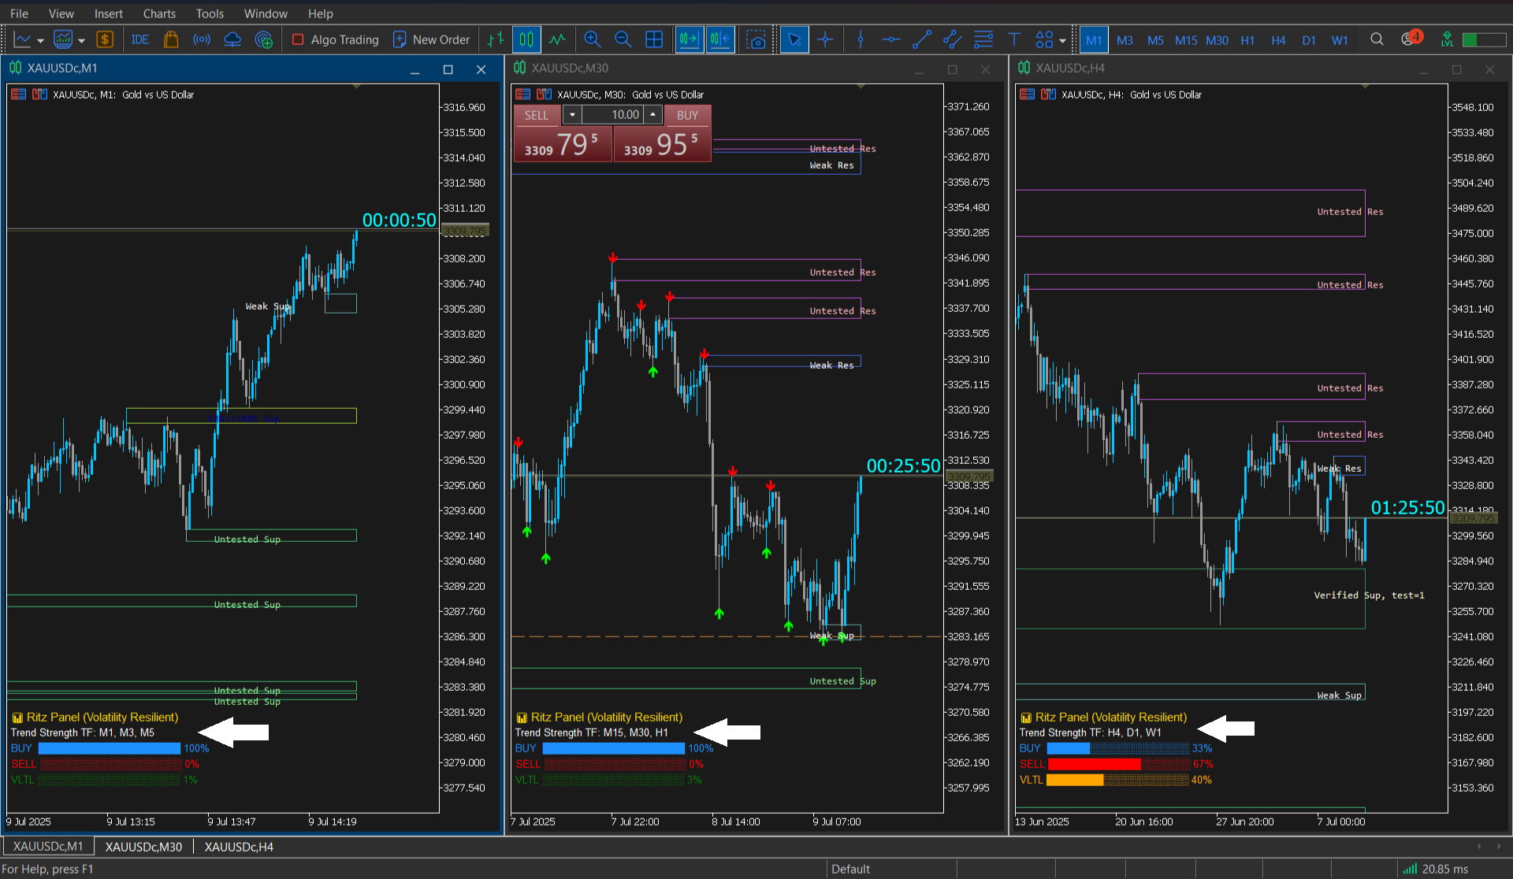Open lot volume dropdown in trade panel
The width and height of the screenshot is (1513, 879).
tap(572, 115)
